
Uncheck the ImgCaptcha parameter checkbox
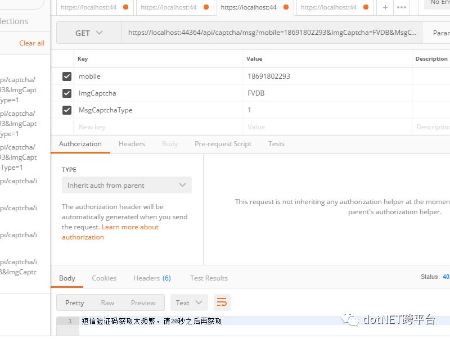(x=67, y=93)
